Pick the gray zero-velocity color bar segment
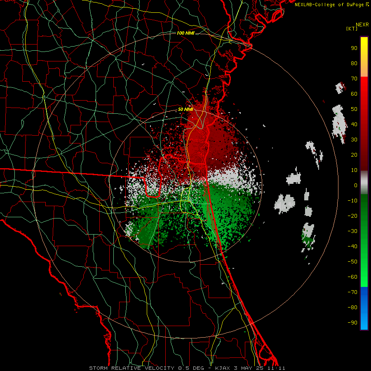 (364, 183)
